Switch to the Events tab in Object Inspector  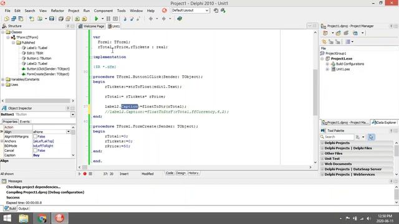click(25, 122)
